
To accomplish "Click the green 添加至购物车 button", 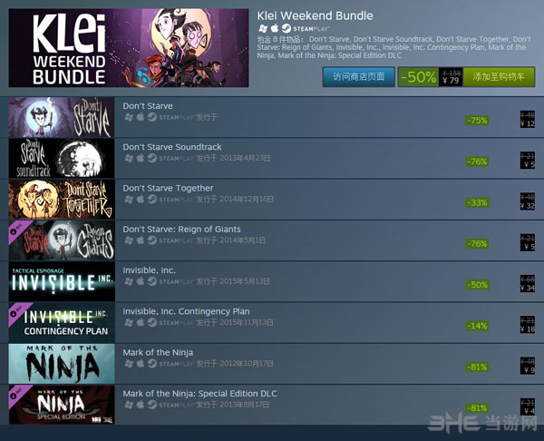I will click(x=499, y=77).
